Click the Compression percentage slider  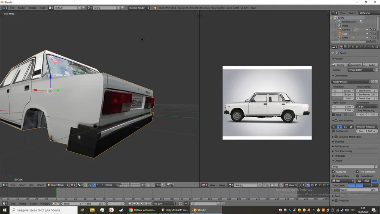(355, 190)
